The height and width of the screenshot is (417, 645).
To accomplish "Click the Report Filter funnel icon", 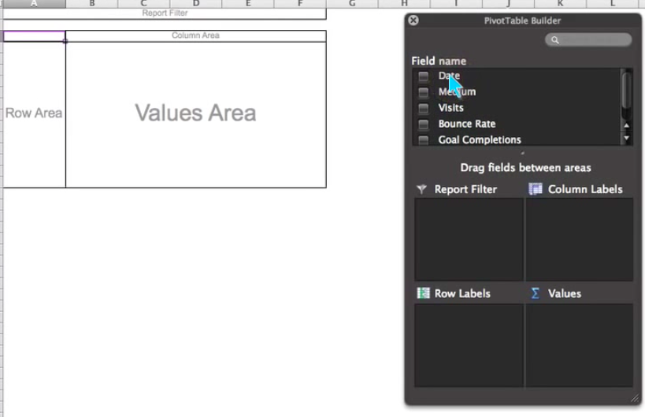I will point(421,189).
